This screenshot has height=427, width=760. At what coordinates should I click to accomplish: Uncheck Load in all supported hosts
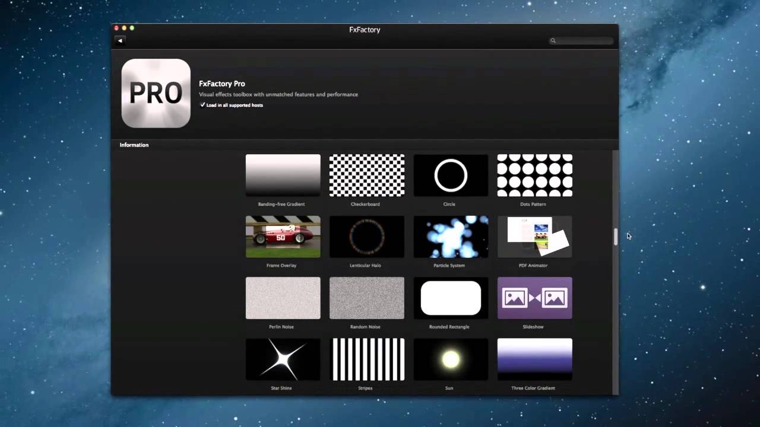coord(202,105)
